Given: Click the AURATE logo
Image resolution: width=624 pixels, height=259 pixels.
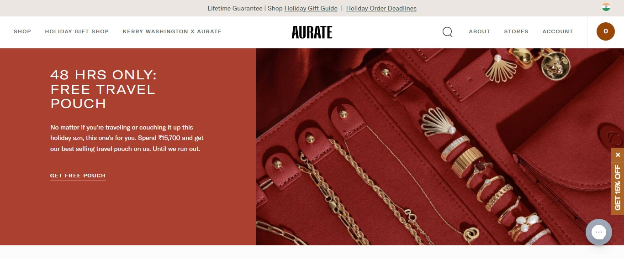Looking at the screenshot, I should point(312,32).
